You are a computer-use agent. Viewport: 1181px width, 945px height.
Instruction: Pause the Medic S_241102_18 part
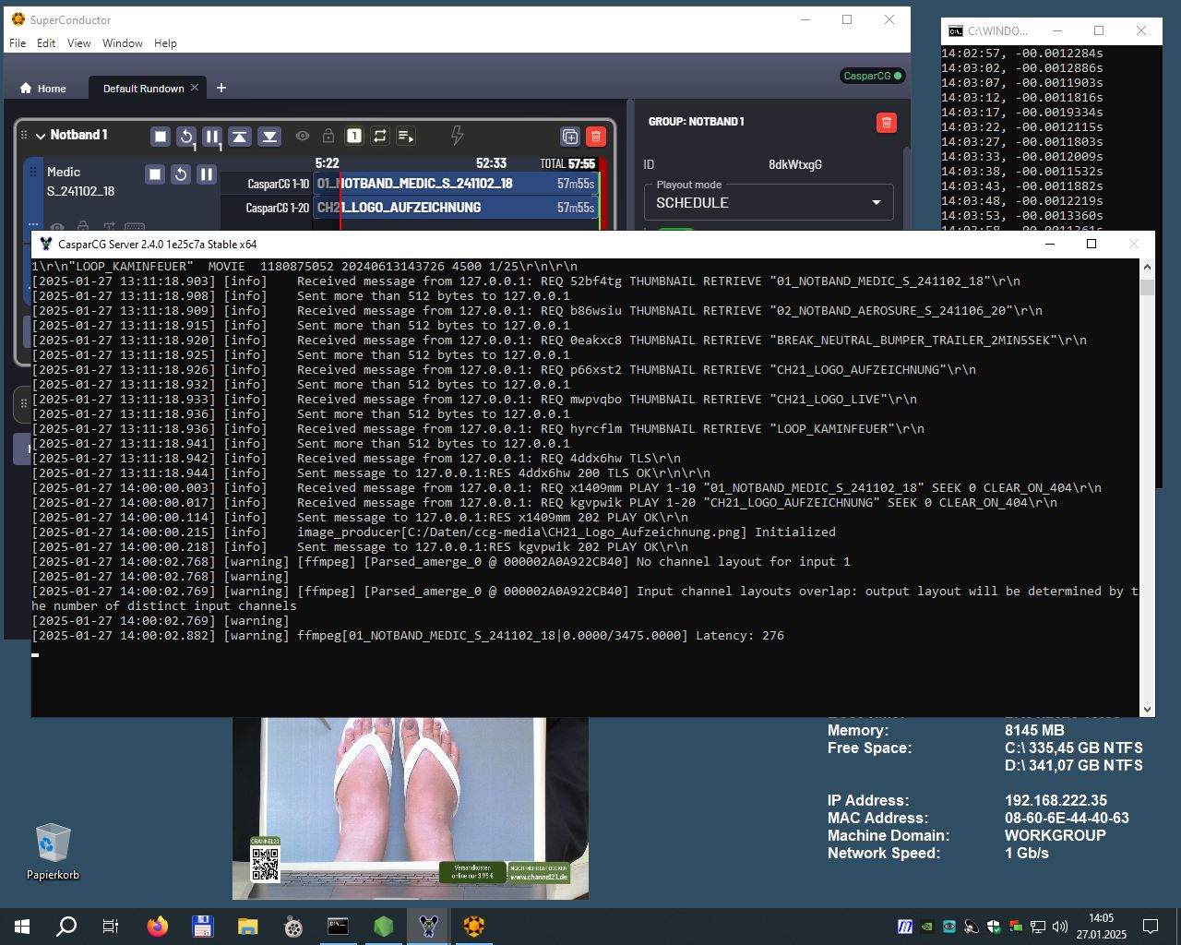coord(207,173)
